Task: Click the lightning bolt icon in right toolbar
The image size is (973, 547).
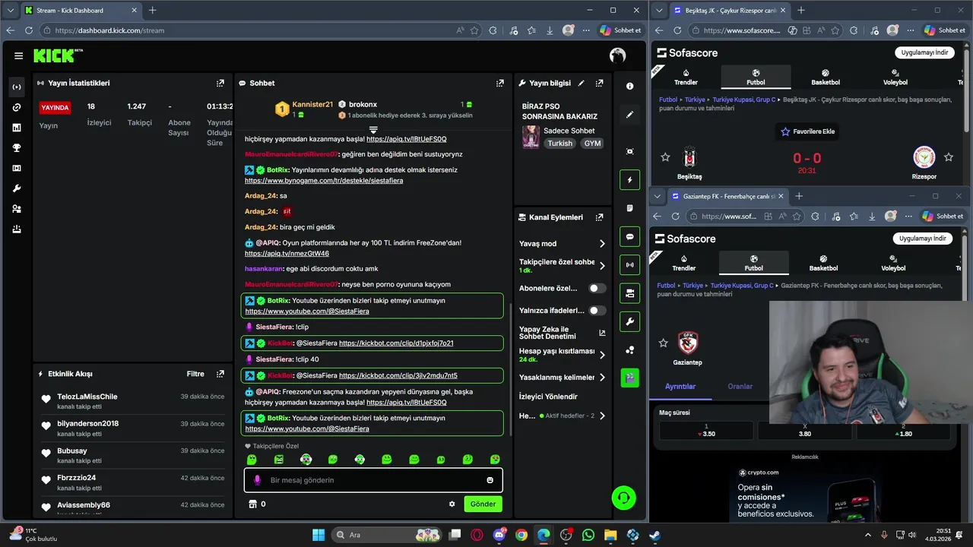Action: pyautogui.click(x=629, y=180)
